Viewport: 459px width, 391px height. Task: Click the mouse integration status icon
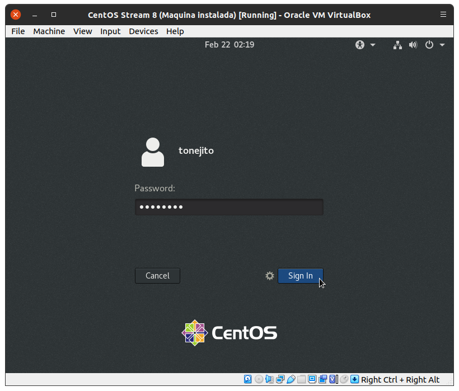(x=344, y=379)
